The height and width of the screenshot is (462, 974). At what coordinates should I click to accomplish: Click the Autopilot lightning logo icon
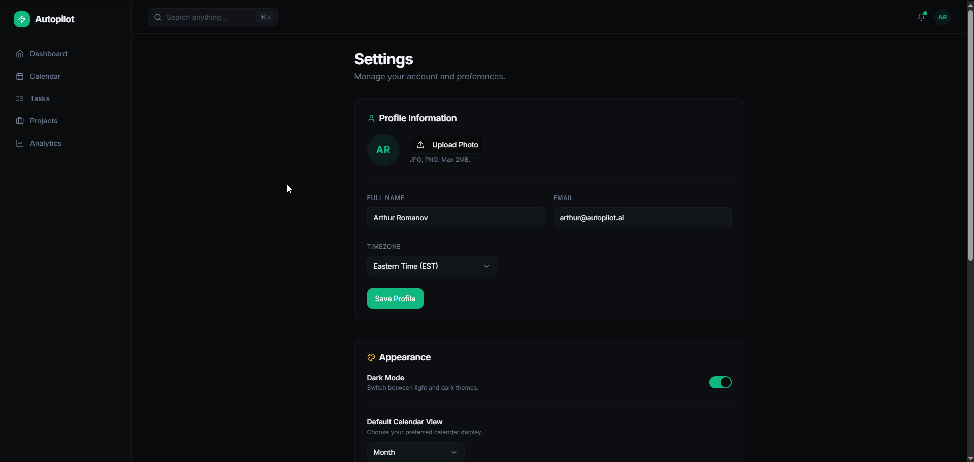21,19
